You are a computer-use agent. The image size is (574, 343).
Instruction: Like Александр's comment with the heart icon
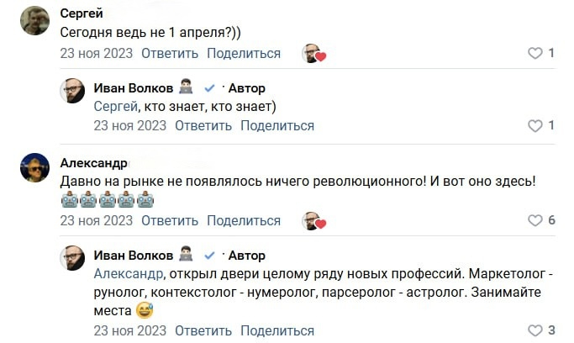pos(535,221)
